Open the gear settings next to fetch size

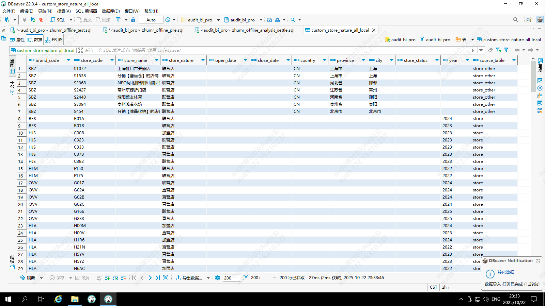point(218,278)
